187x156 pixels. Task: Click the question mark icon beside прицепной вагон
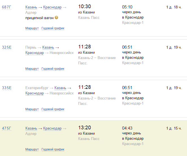pyautogui.click(x=56, y=18)
